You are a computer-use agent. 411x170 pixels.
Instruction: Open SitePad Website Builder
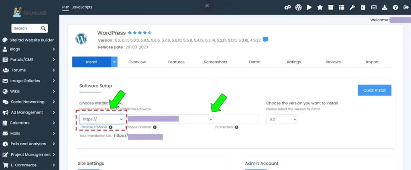coord(29,40)
